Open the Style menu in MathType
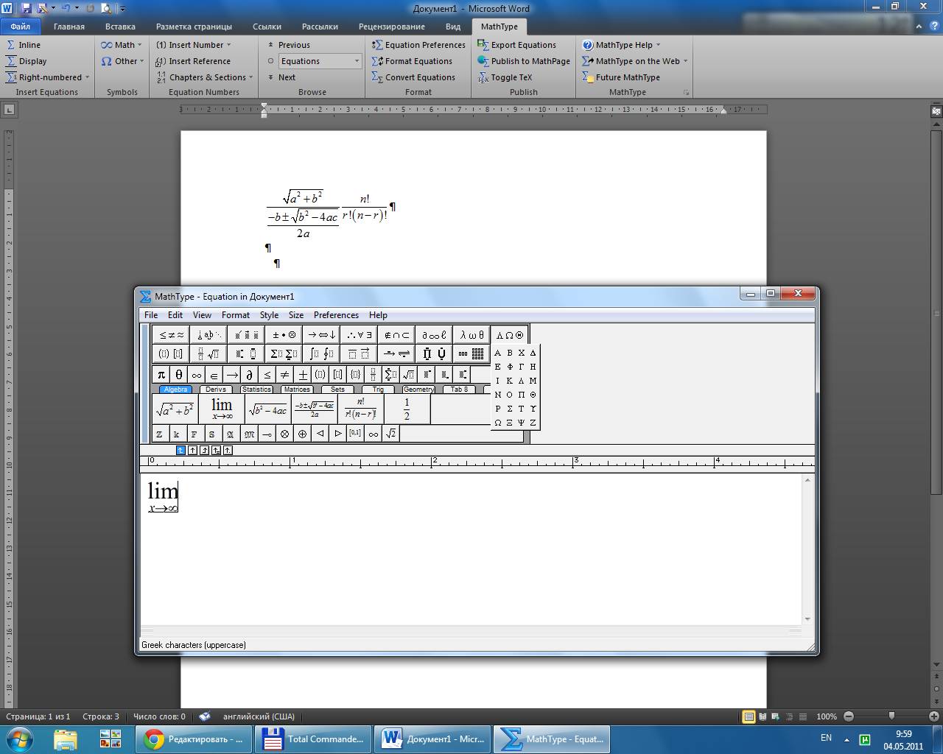Viewport: 943px width, 754px height. tap(269, 315)
